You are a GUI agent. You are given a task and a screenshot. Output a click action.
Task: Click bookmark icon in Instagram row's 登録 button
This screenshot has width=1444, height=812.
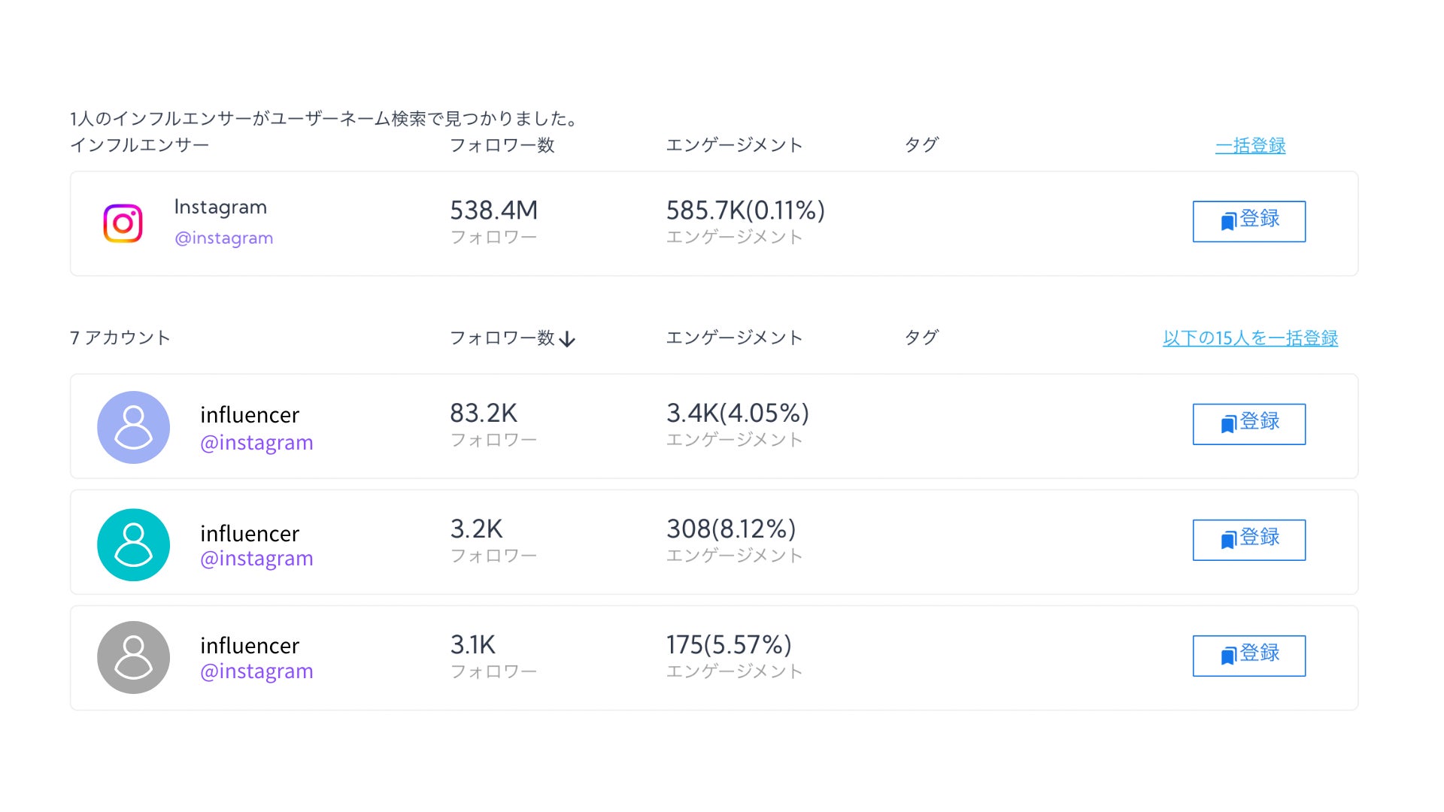[1228, 221]
